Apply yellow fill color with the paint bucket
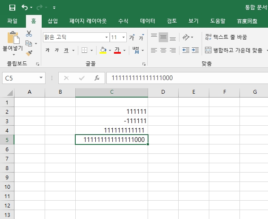This screenshot has height=219, width=268. point(103,50)
